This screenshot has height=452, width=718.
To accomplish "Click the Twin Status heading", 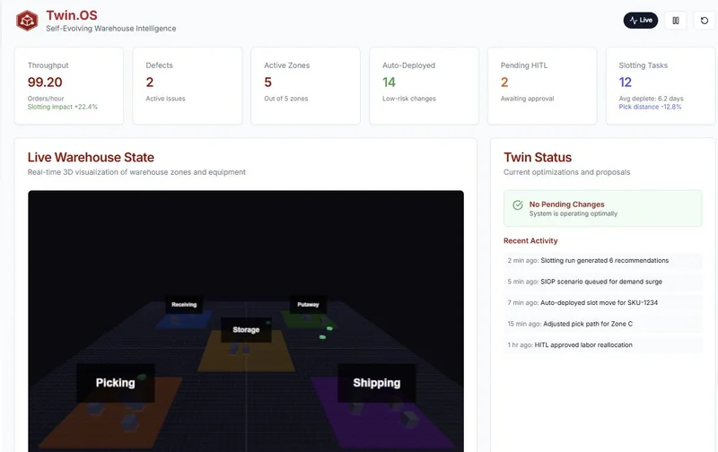I will [538, 157].
